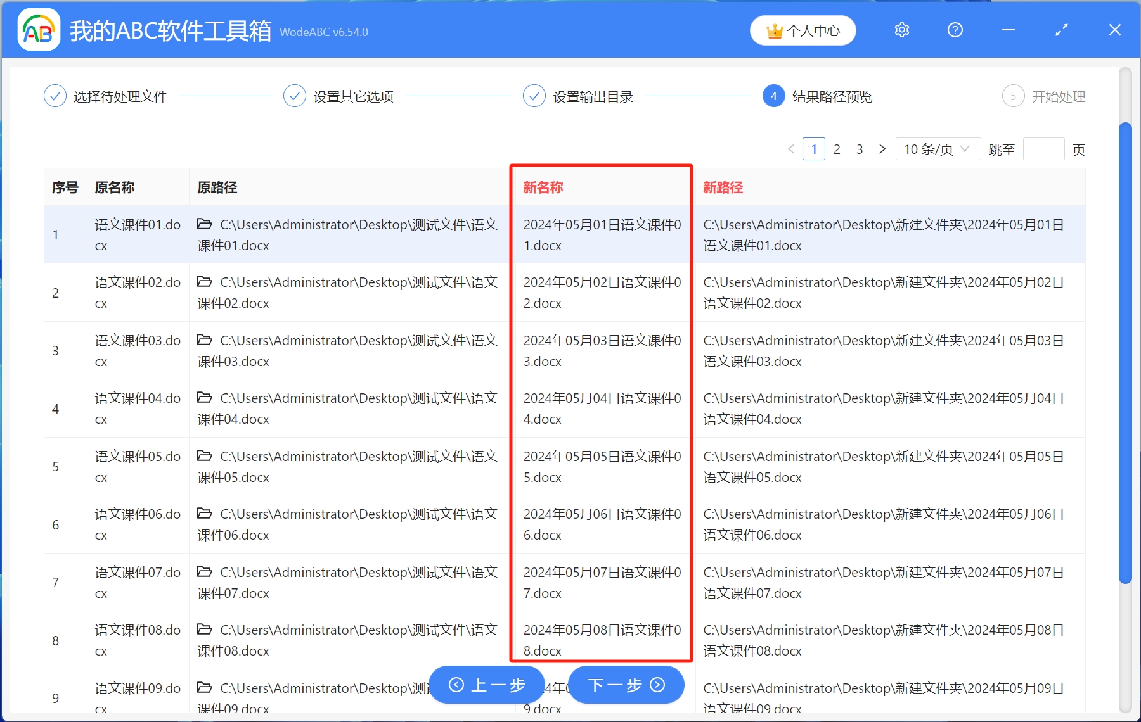Click the folder icon beside 语文课件01.docx path
The image size is (1141, 722).
coord(204,224)
